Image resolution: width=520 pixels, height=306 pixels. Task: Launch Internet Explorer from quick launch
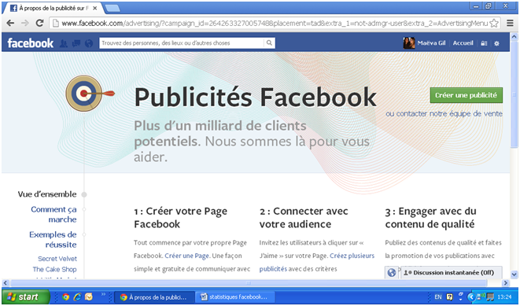77,297
